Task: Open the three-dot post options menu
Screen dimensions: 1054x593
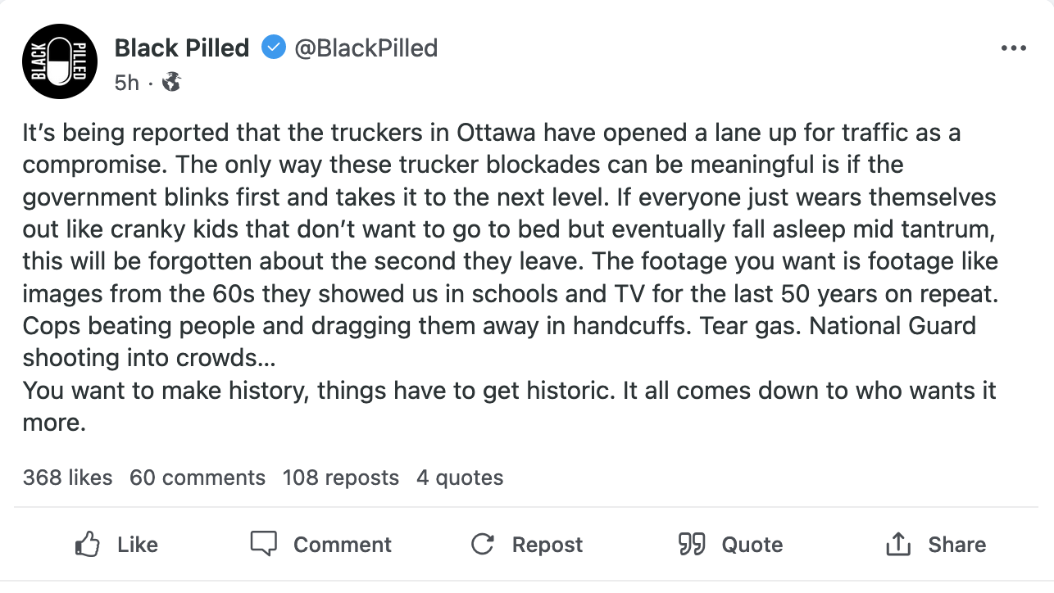Action: point(1013,48)
